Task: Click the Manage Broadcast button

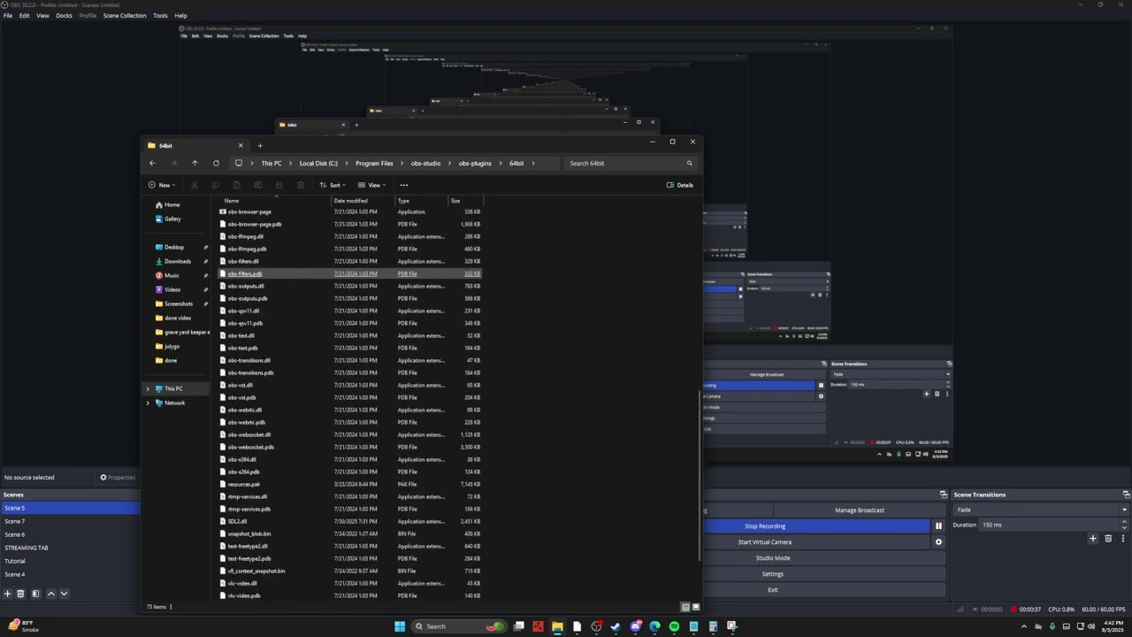Action: pyautogui.click(x=859, y=510)
